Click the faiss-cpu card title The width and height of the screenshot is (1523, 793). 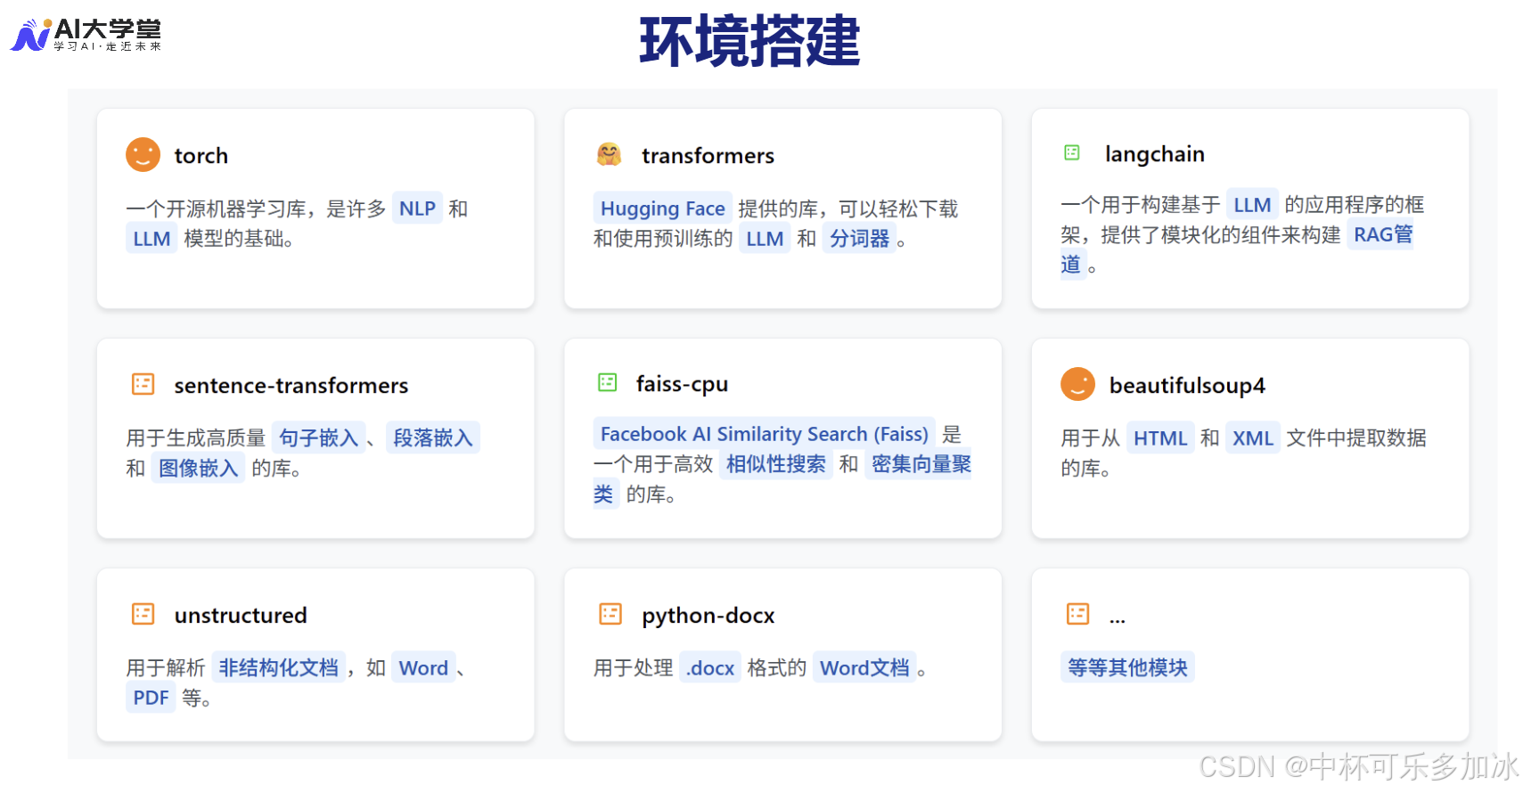coord(682,385)
